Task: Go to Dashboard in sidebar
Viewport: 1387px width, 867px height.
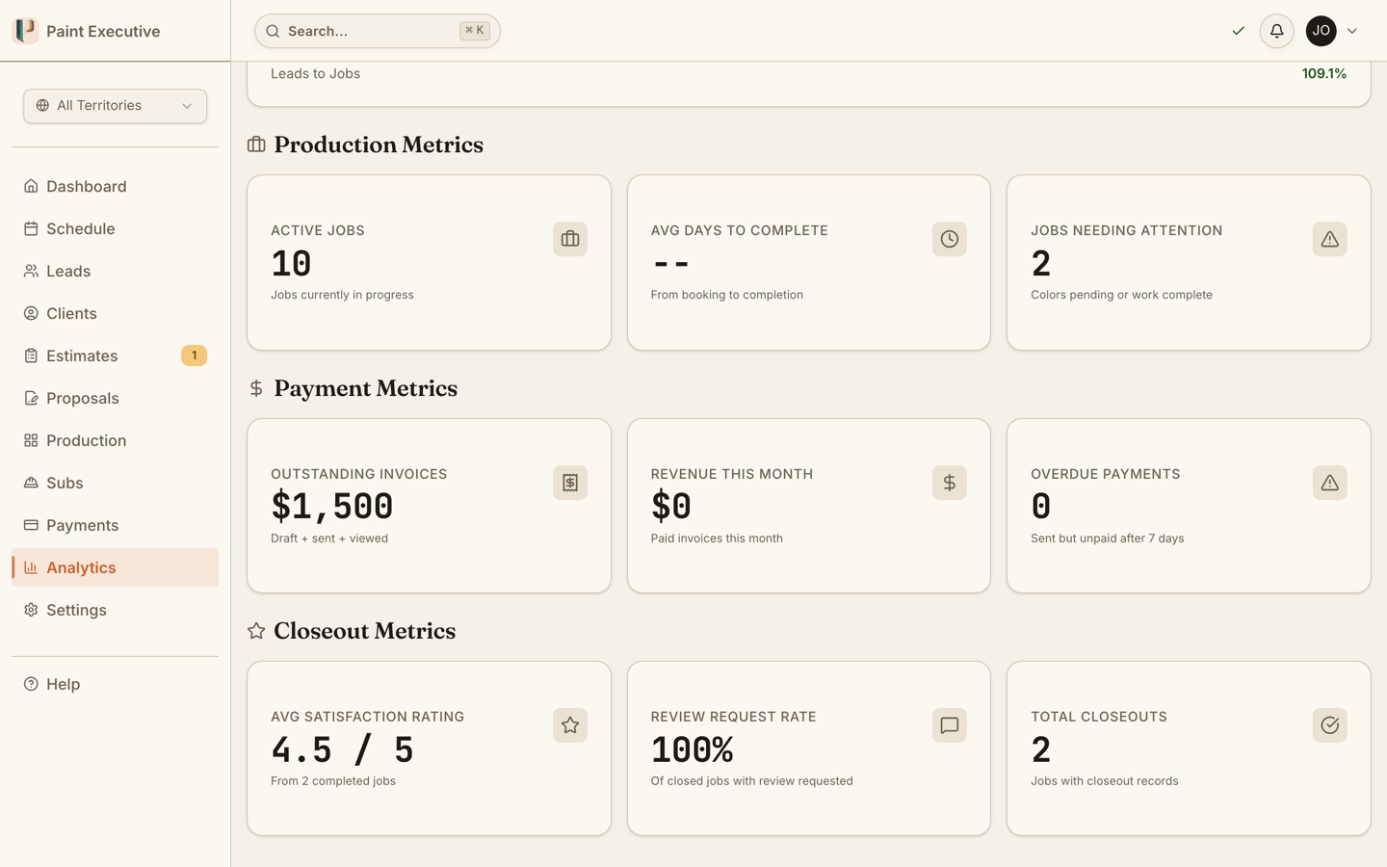Action: (x=115, y=186)
